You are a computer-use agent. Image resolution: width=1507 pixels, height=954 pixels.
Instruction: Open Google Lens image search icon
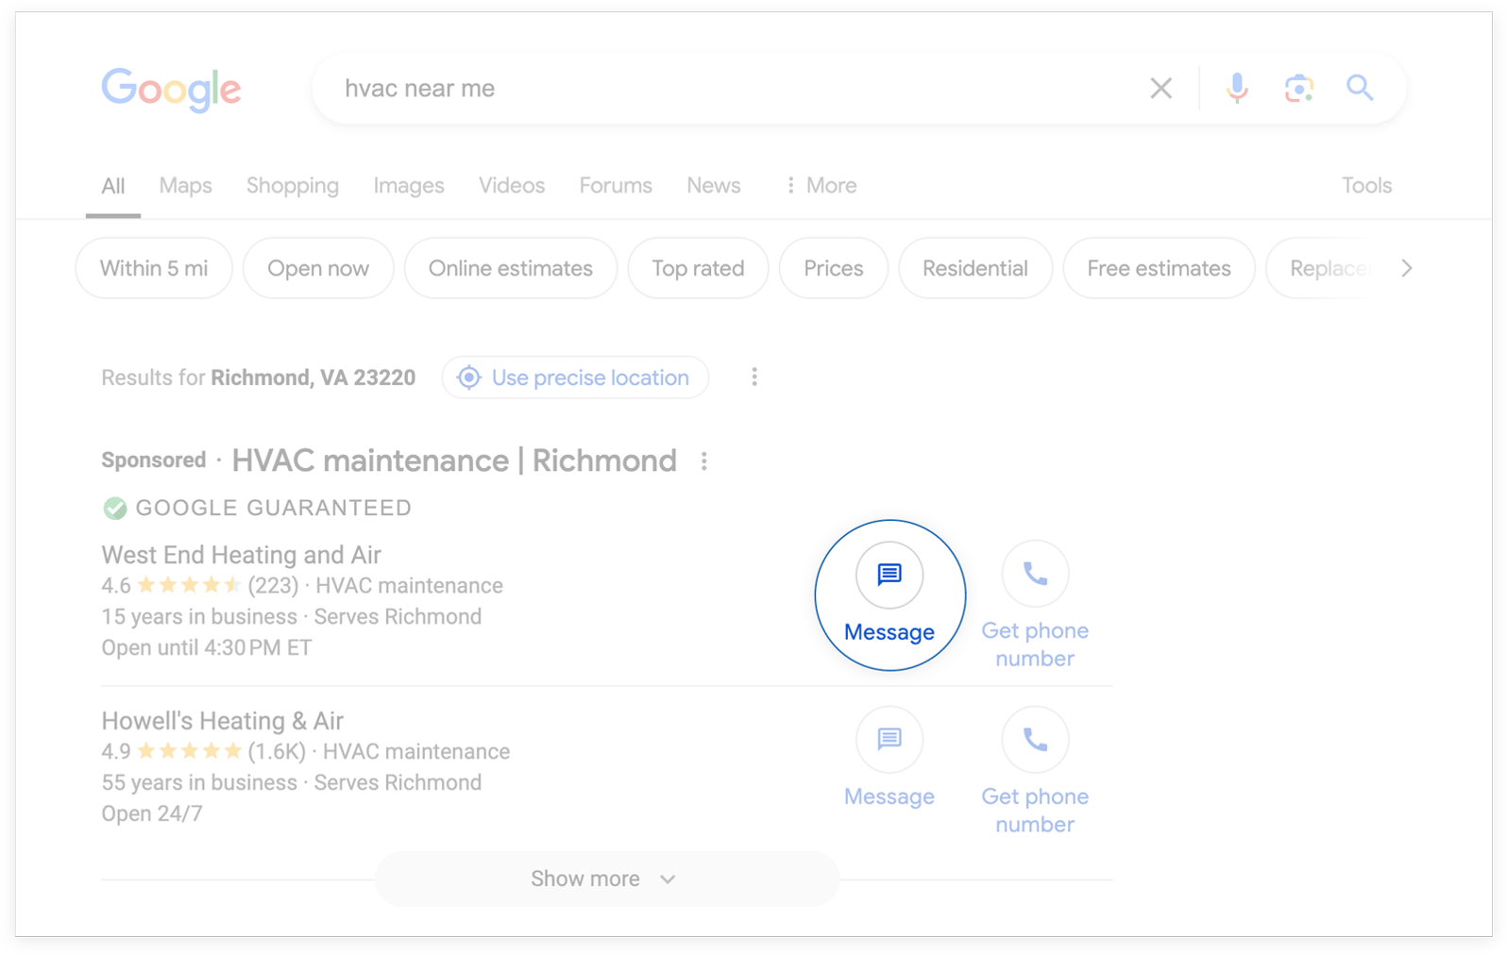click(1298, 89)
